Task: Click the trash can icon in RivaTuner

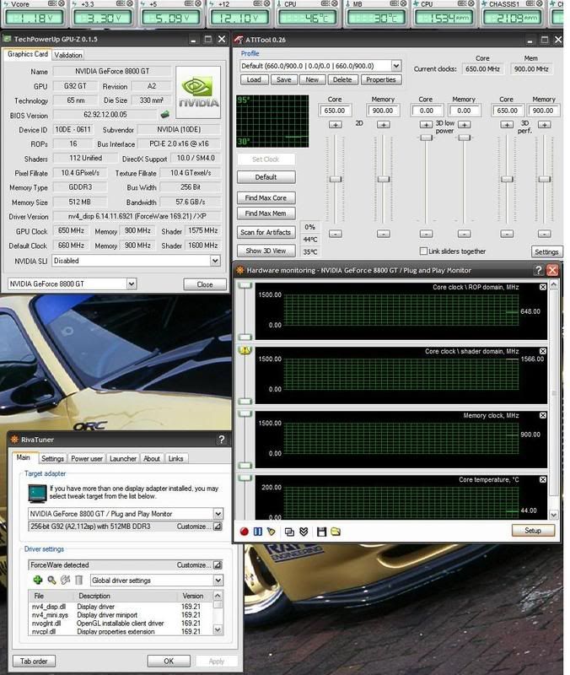Action: click(x=78, y=580)
